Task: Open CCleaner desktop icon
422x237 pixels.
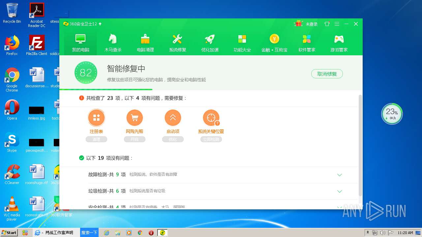Action: [x=12, y=174]
